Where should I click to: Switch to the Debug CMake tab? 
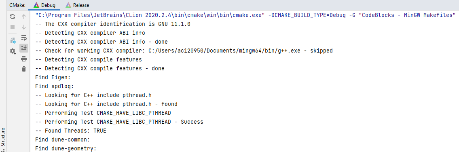pyautogui.click(x=44, y=5)
